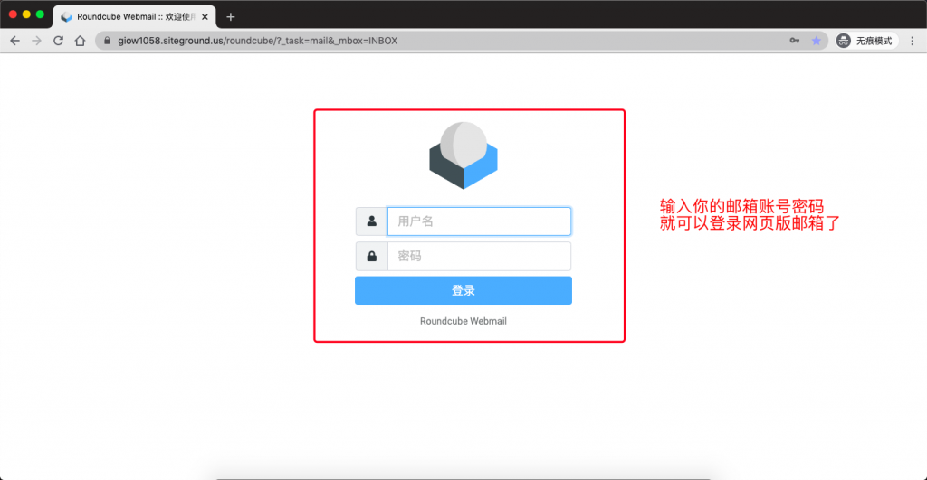Go back using the browser back arrow
Screen dimensions: 927x480
tap(14, 41)
